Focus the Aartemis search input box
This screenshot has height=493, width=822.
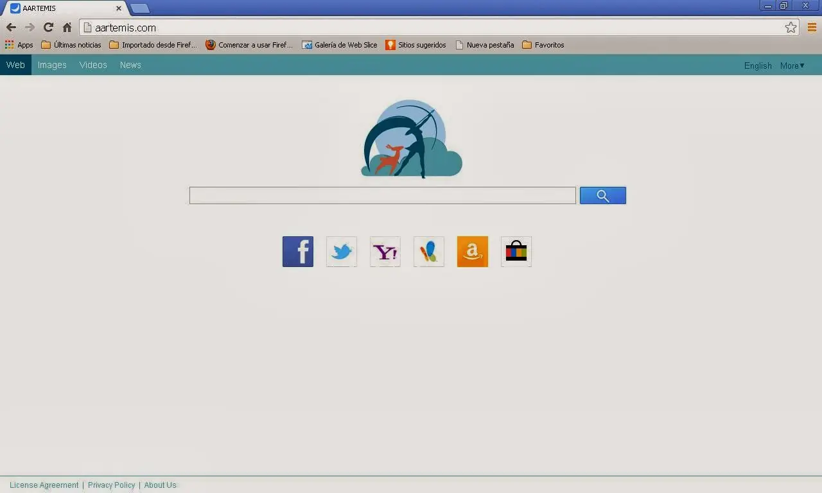(x=383, y=196)
